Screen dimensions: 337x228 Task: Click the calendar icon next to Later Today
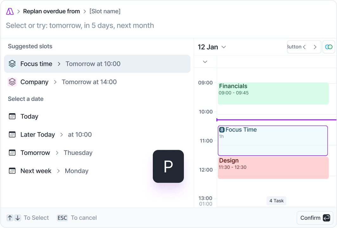coord(12,134)
